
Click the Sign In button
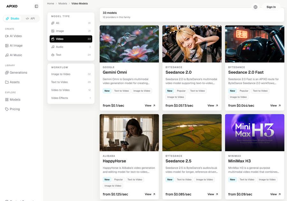(271, 7)
